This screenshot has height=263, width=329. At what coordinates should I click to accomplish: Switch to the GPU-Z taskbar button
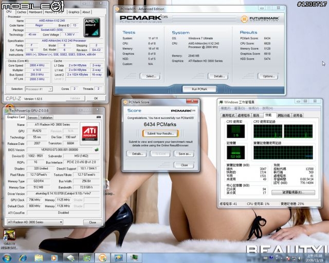[x=87, y=258]
